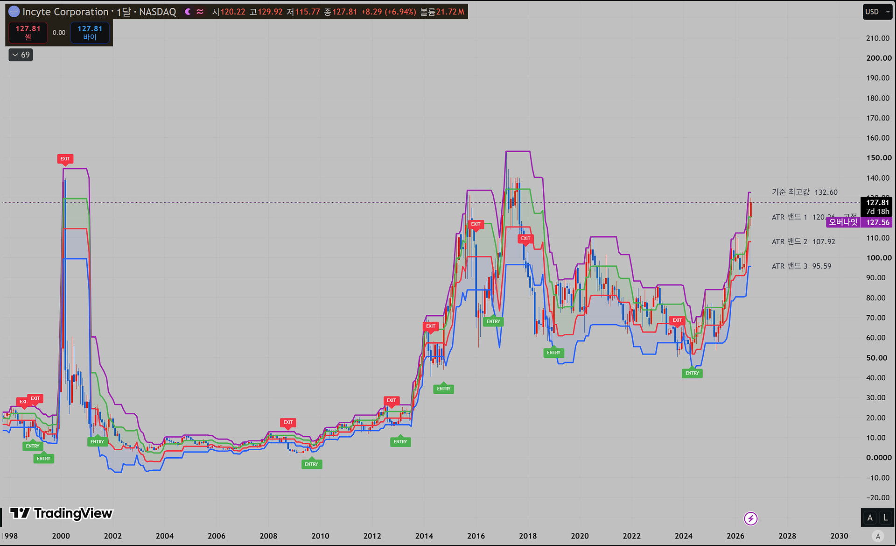Click the ENTRY marker near 2013
Screen dimensions: 896x546
[x=400, y=442]
